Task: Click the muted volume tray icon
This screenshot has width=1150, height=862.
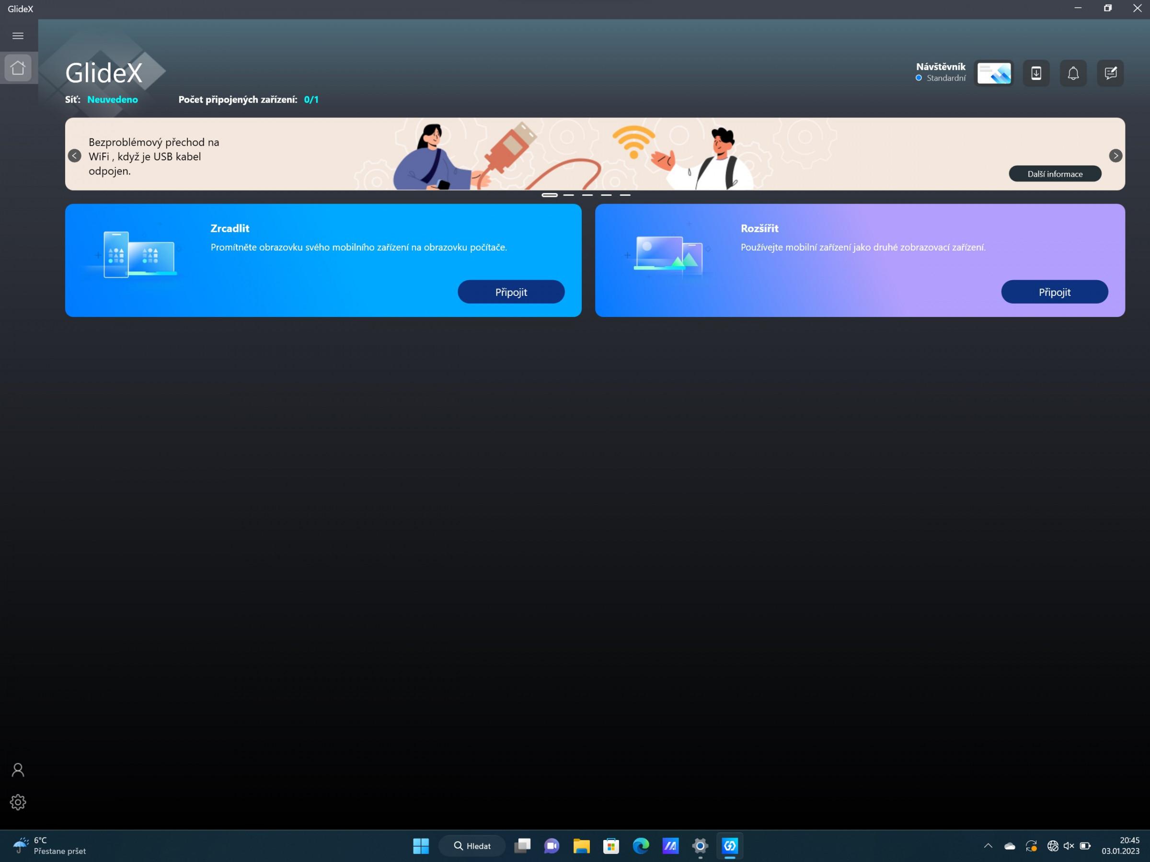Action: coord(1069,846)
